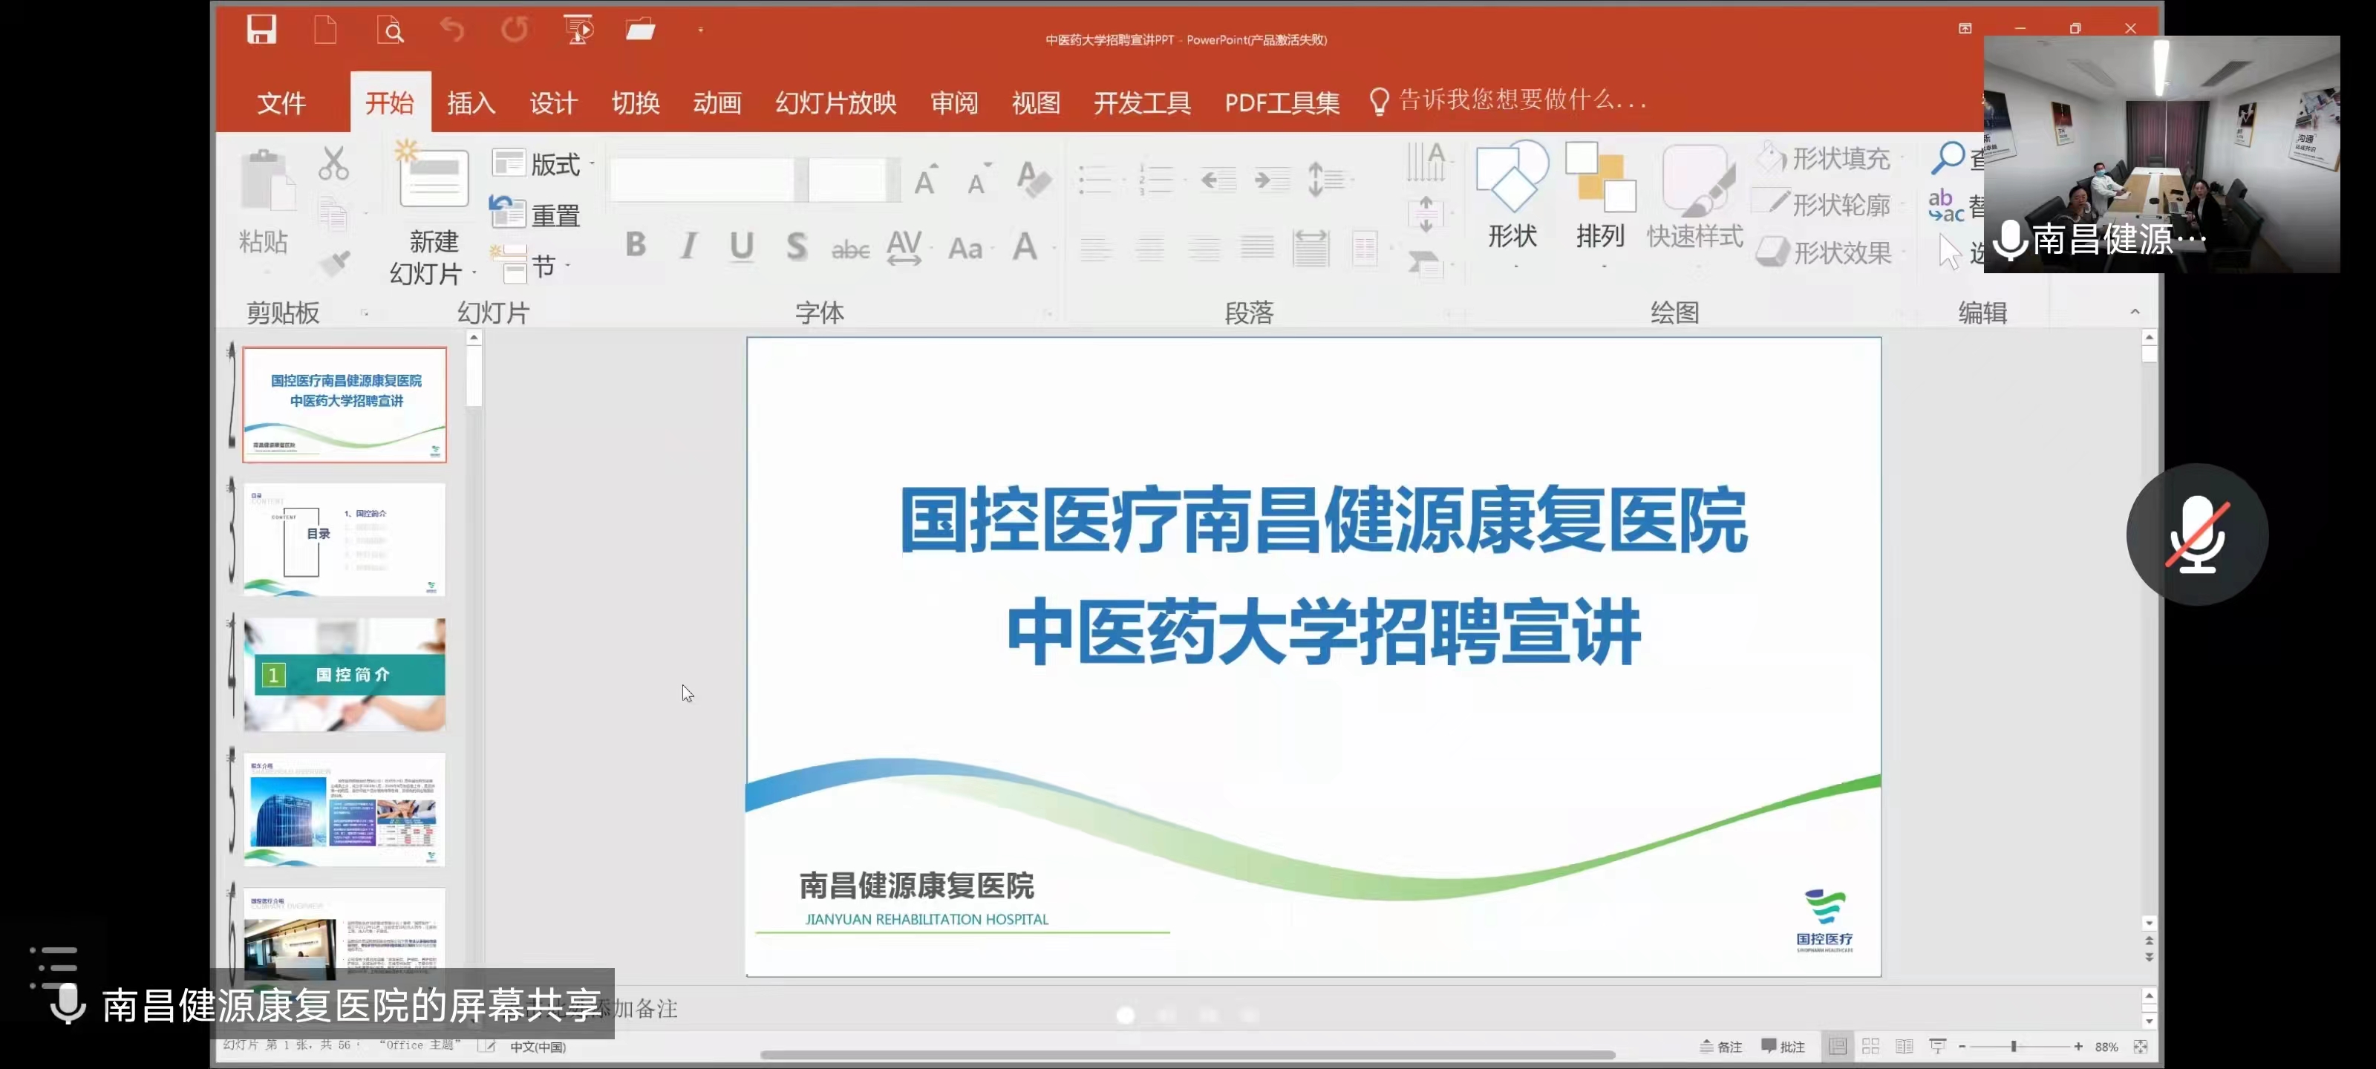The height and width of the screenshot is (1069, 2376).
Task: Click the 批注 comments button
Action: [1783, 1046]
